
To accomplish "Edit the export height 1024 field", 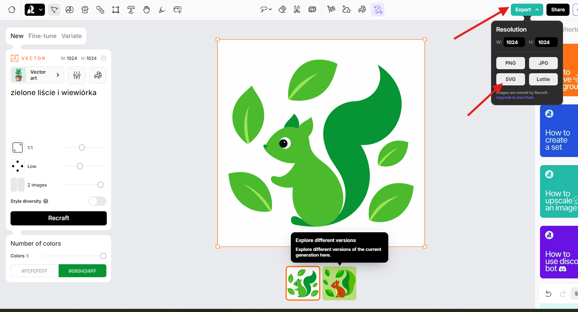I will [546, 42].
